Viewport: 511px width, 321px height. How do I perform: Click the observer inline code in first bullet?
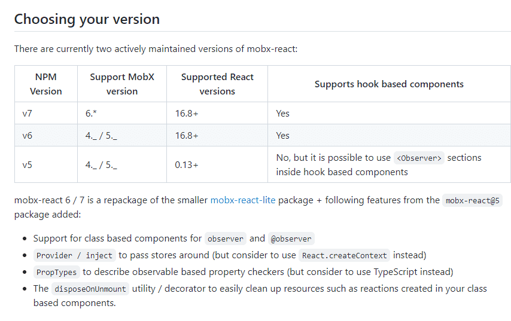226,239
